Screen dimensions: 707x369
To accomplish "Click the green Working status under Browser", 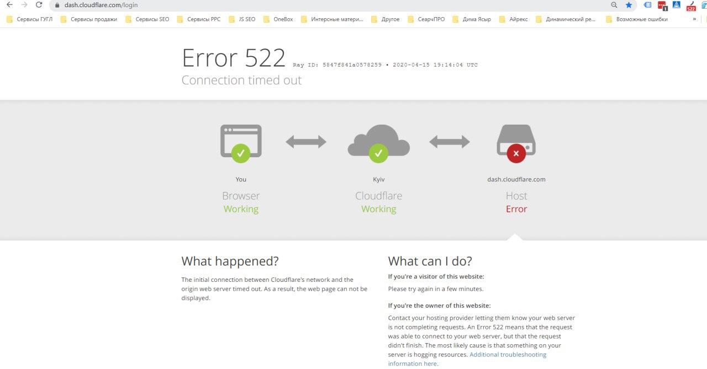I will point(241,209).
